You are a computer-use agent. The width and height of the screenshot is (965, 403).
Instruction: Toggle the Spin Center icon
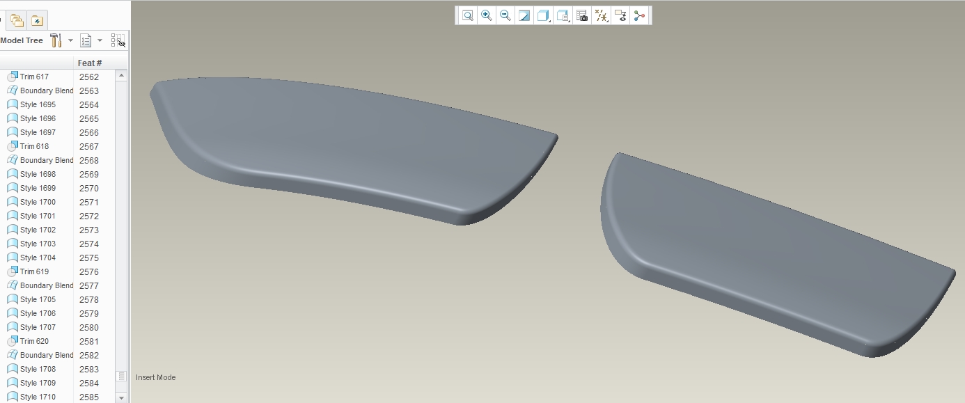point(639,15)
